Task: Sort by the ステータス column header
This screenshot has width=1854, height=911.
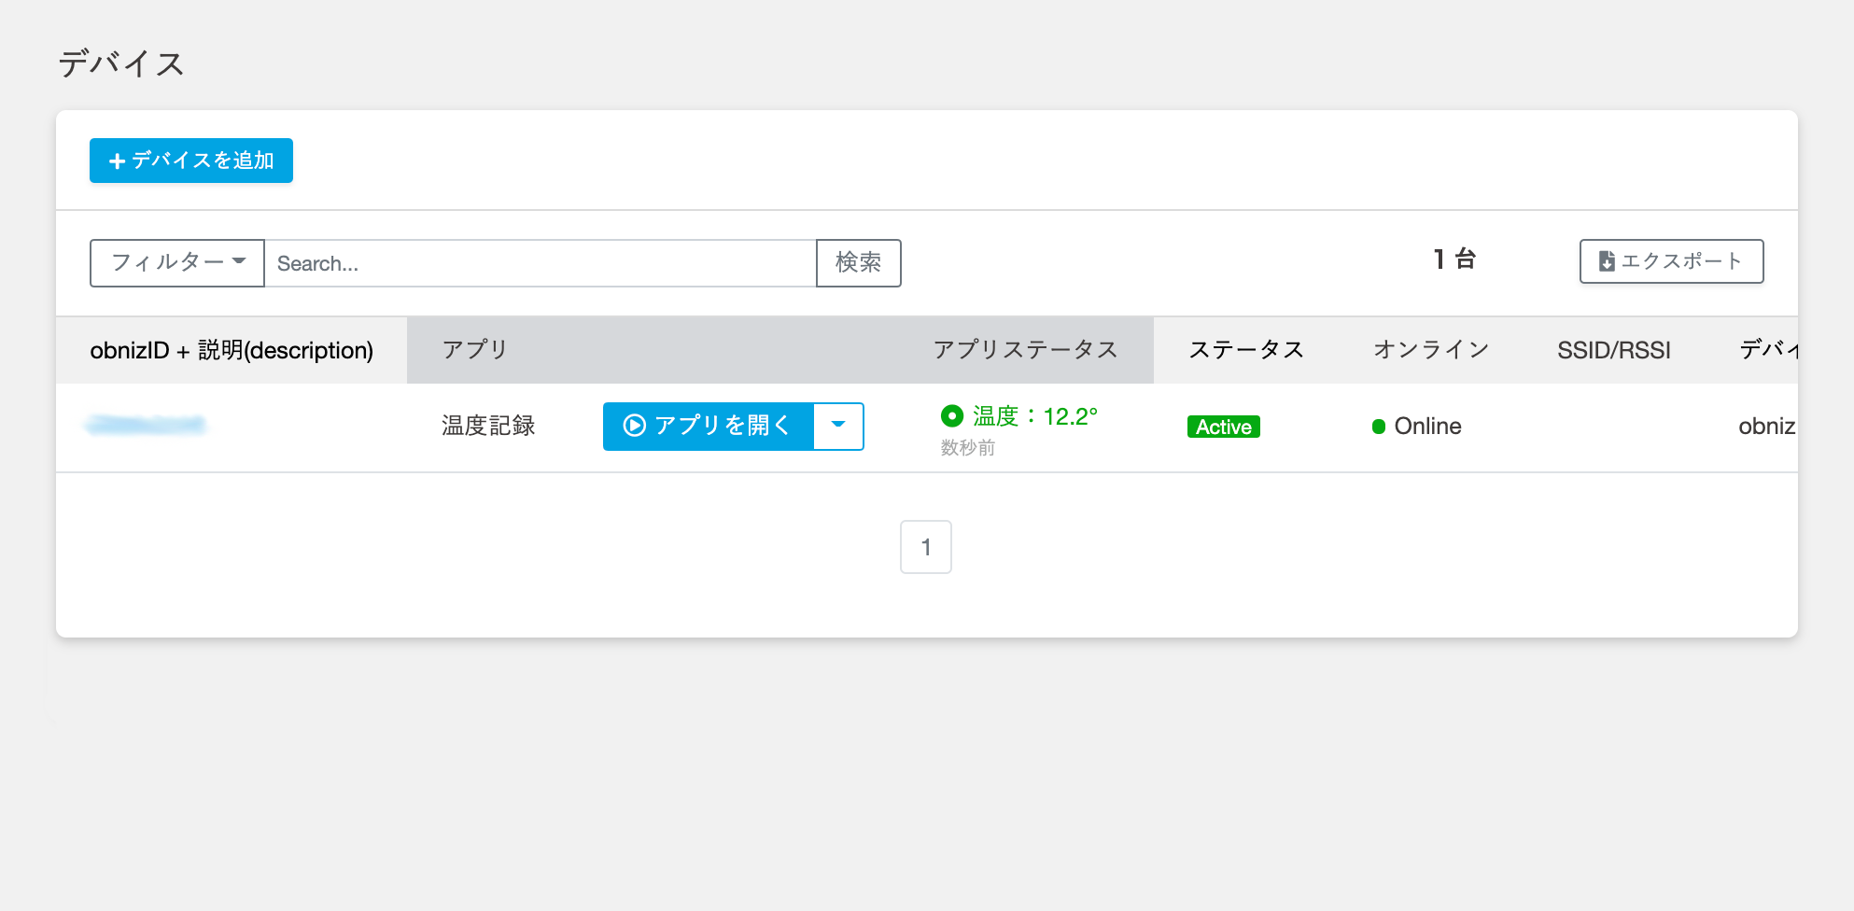Action: point(1248,349)
